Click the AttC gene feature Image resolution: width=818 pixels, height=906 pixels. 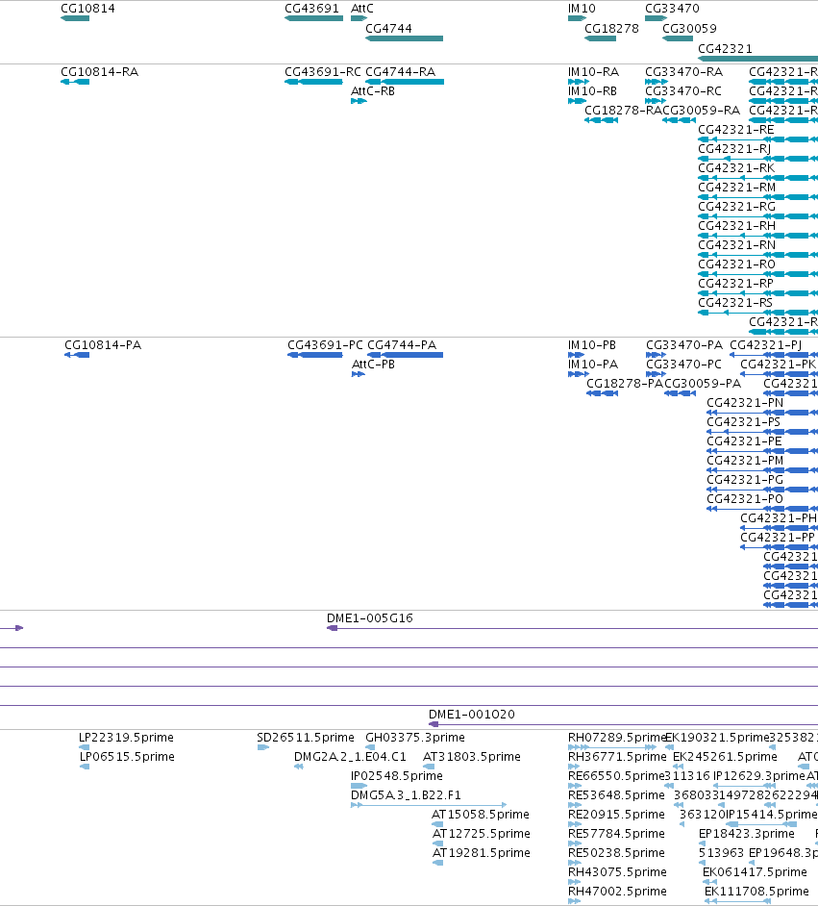coord(359,18)
